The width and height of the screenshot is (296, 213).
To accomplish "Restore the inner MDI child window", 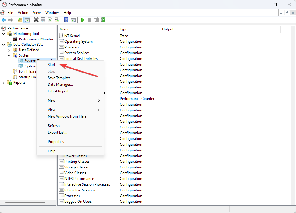I will (287, 13).
